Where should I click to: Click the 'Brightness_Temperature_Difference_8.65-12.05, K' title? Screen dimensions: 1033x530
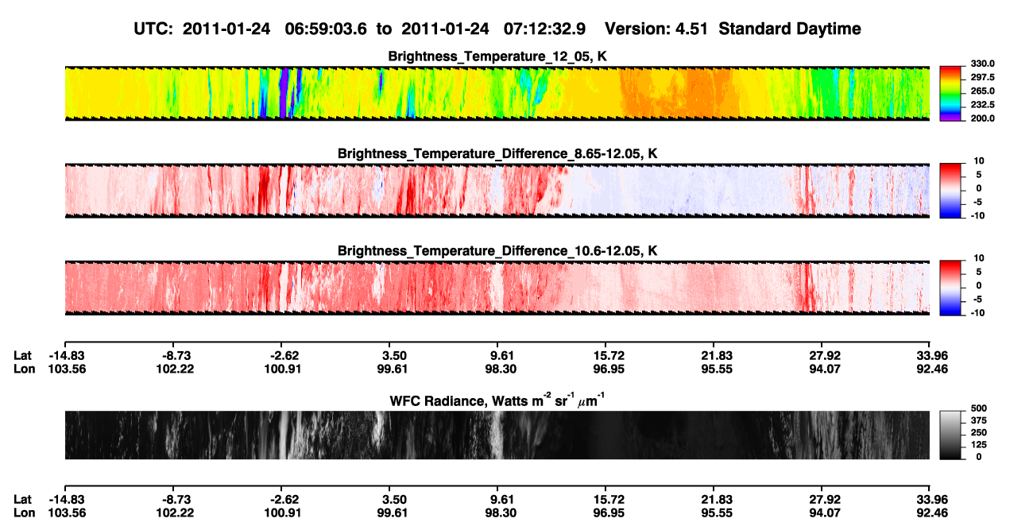coord(497,153)
